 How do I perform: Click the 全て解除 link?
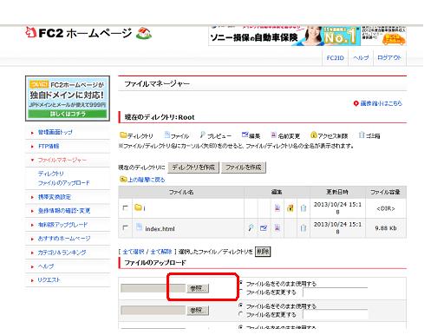(x=161, y=252)
